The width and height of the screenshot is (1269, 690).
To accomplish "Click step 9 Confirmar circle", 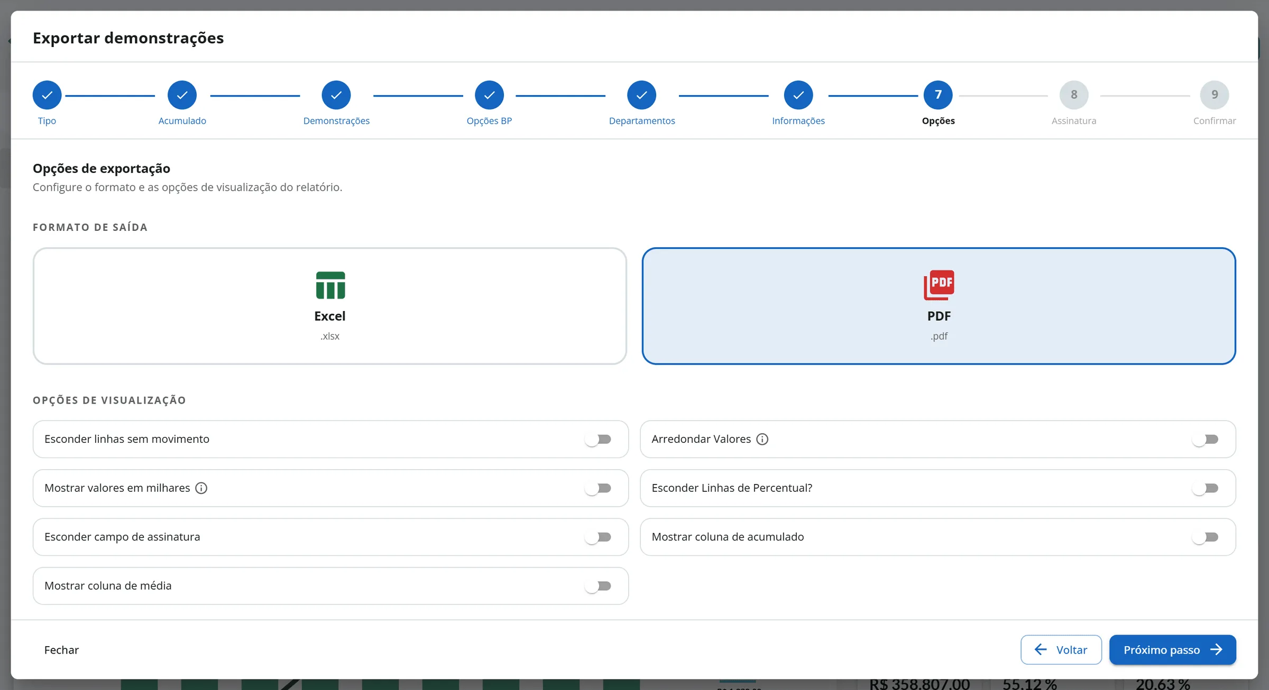I will tap(1215, 95).
